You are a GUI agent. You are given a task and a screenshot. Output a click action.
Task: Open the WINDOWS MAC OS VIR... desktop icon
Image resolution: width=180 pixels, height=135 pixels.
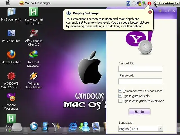pos(11,80)
